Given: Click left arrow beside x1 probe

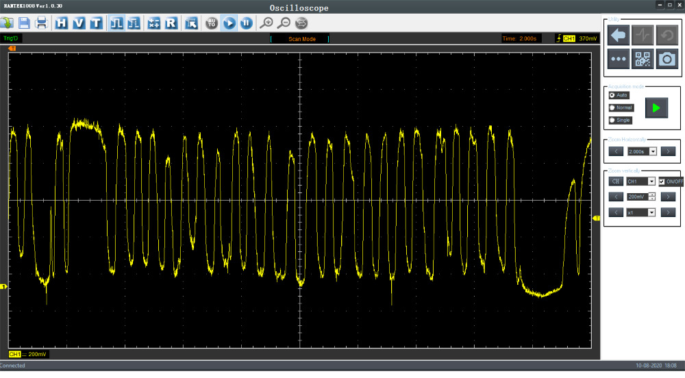Looking at the screenshot, I should tap(616, 212).
